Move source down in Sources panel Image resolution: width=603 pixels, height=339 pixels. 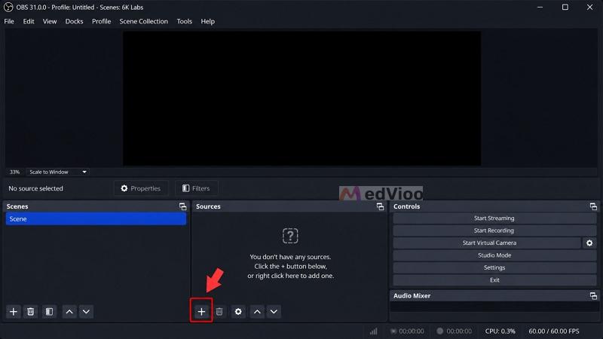pos(274,312)
